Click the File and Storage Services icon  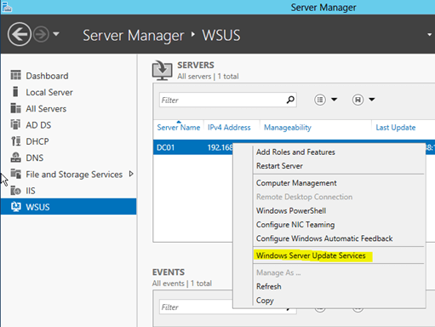(x=15, y=174)
